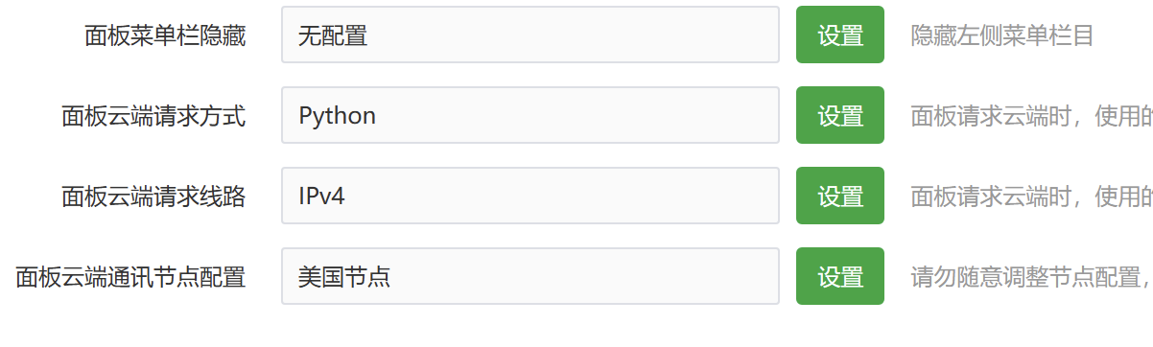This screenshot has width=1153, height=347.
Task: Open 设置 for 面板云端通讯节点配置
Action: 840,276
